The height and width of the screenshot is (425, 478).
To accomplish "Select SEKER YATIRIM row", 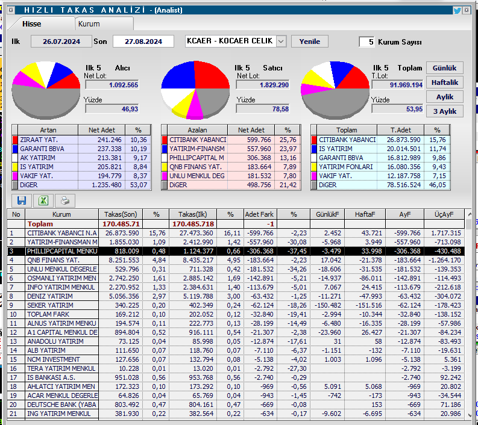I will pos(236,305).
